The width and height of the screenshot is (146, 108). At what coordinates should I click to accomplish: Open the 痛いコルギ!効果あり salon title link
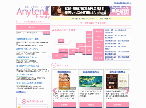click(x=117, y=72)
